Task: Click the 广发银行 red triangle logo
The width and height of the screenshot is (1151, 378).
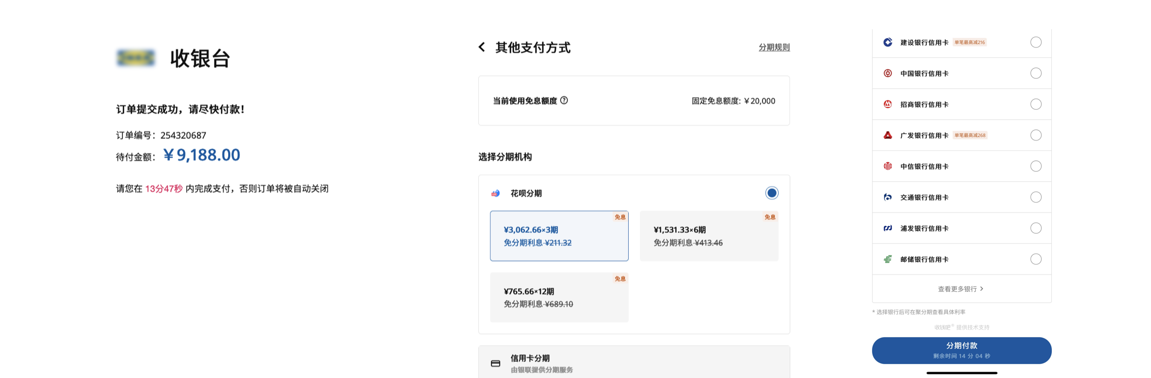Action: (888, 135)
